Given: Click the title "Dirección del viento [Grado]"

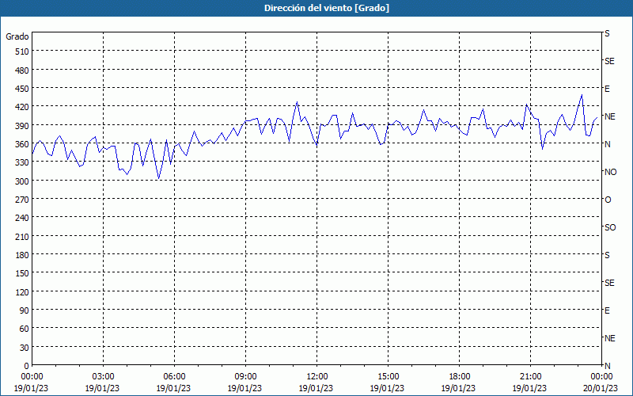Looking at the screenshot, I should [327, 8].
